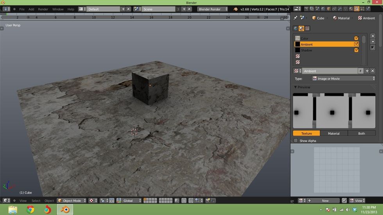Open the Help menu
This screenshot has height=215, width=383.
(x=71, y=9)
